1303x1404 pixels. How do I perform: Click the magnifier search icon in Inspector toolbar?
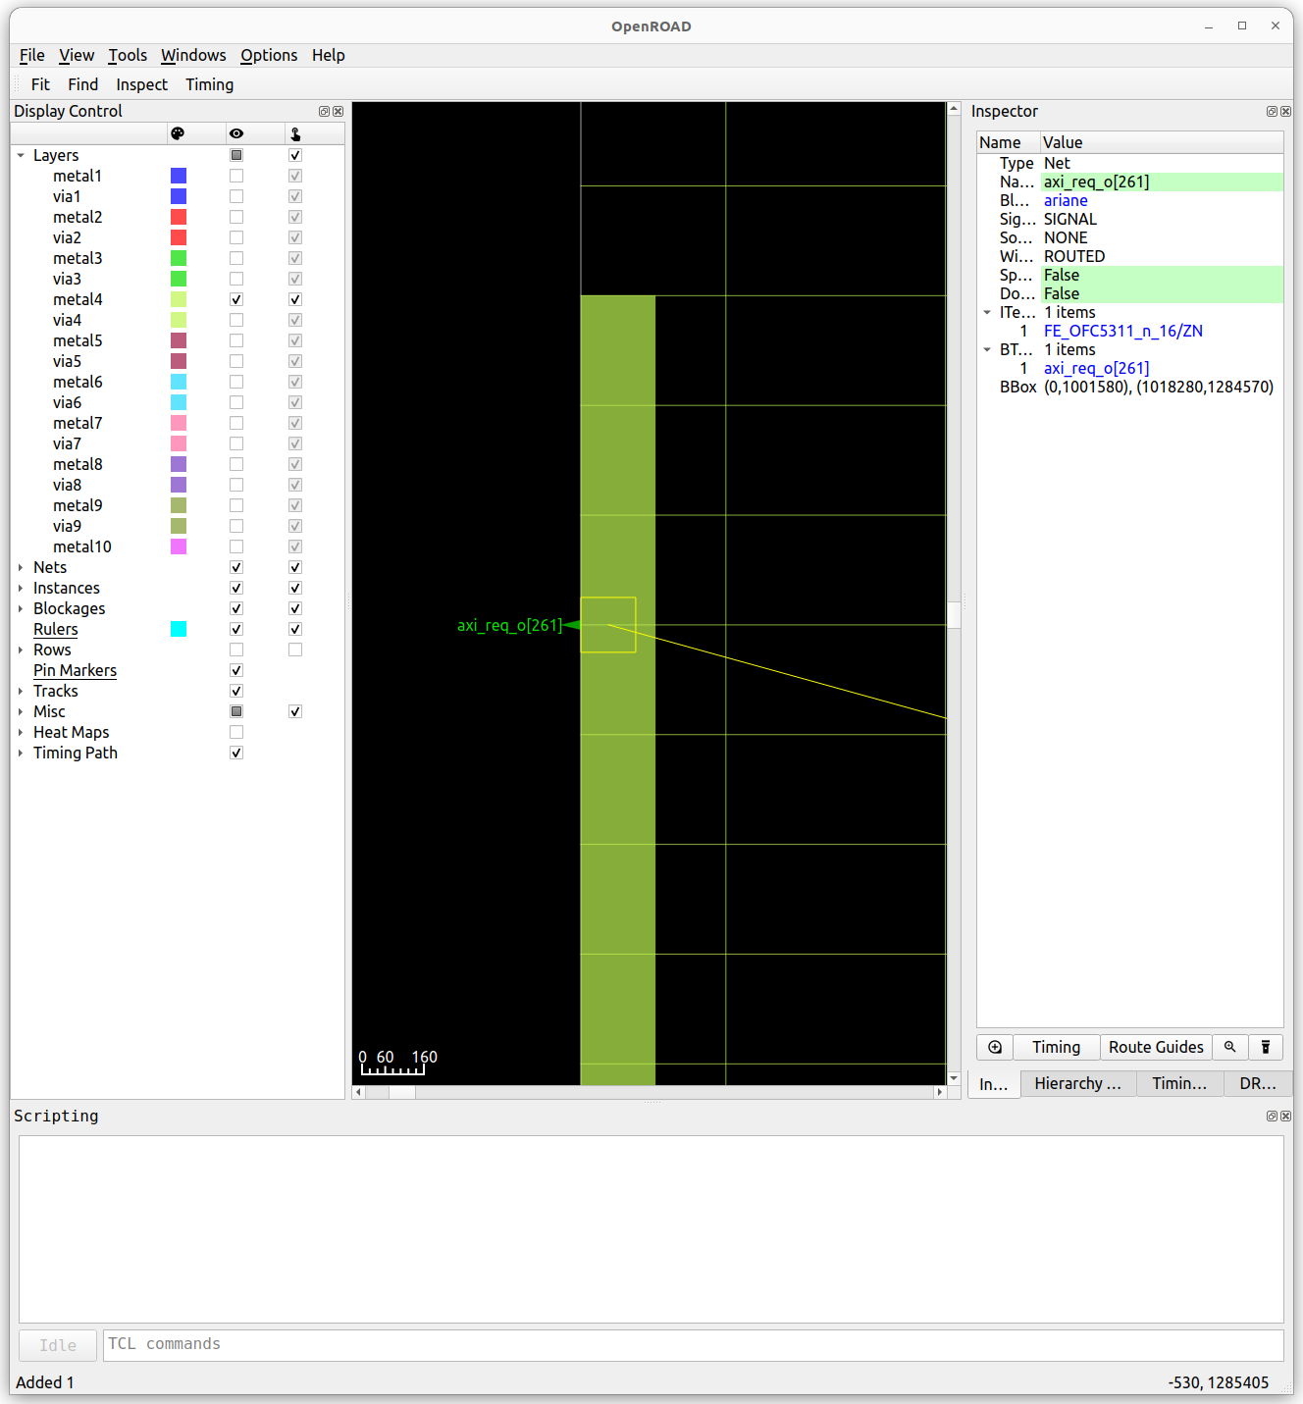tap(1230, 1047)
